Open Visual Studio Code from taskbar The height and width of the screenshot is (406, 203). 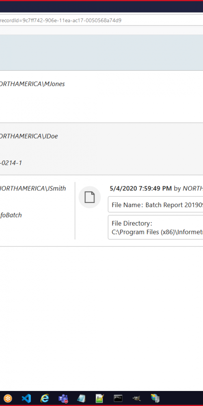coord(26,398)
